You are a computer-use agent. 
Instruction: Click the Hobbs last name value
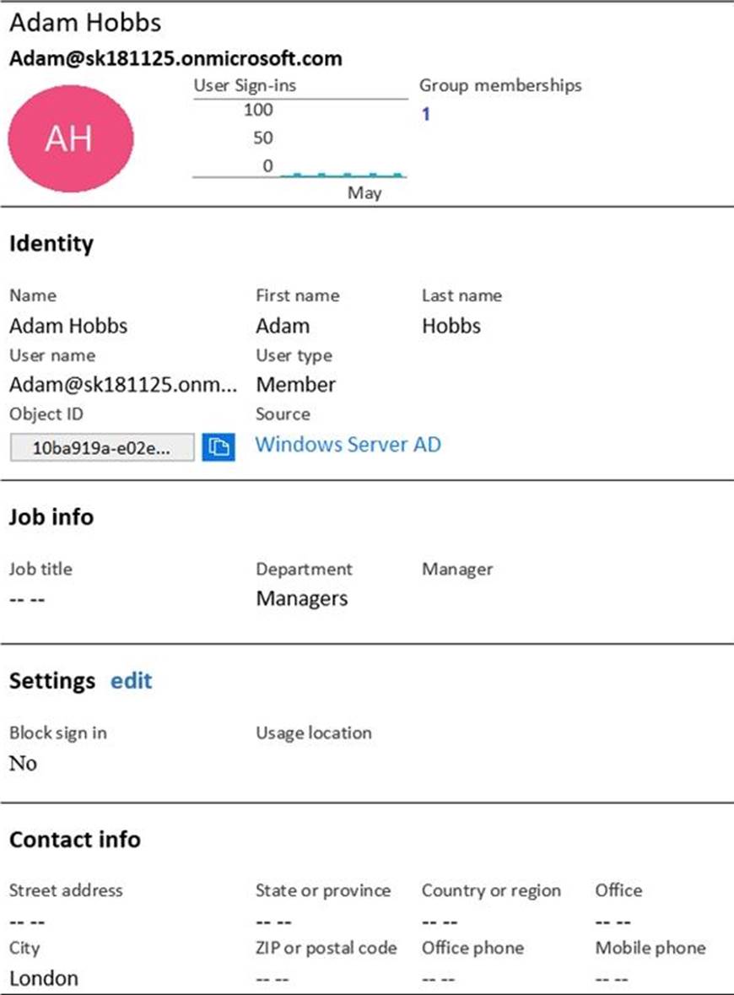[x=451, y=326]
